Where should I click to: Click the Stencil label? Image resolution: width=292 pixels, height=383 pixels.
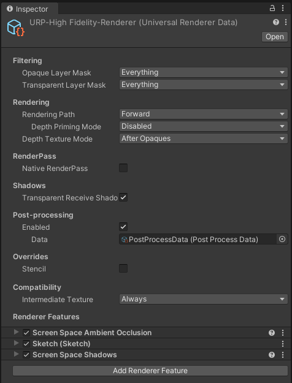click(34, 268)
